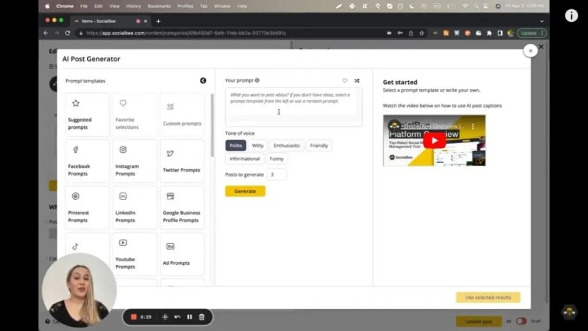Select the Witty tone of voice
The image size is (588, 331).
258,145
